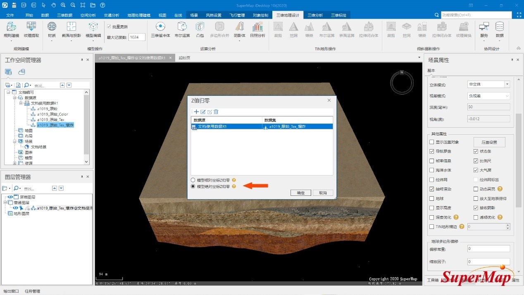Click the trash delete icon in the dialog

click(x=216, y=112)
